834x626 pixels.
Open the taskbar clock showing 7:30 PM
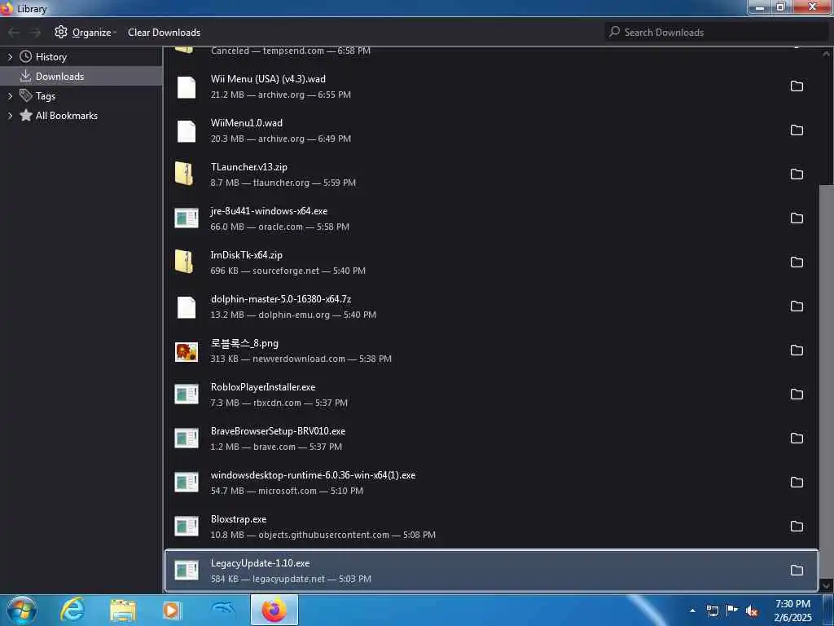(x=792, y=611)
